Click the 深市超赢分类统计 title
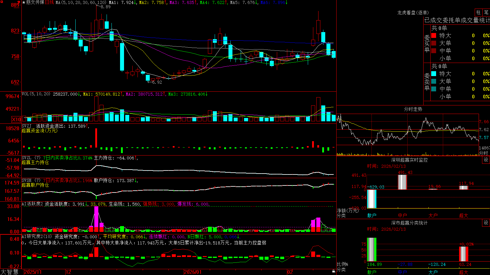This screenshot has width=490, height=275. 409,223
